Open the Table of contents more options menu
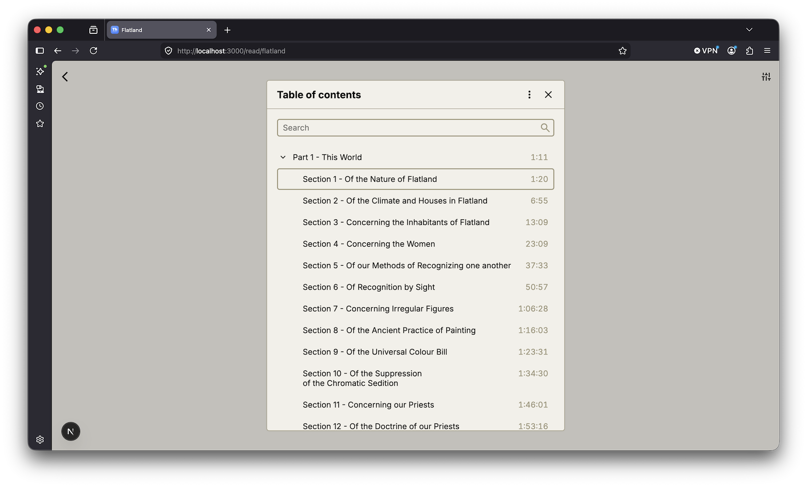The image size is (807, 487). [529, 95]
